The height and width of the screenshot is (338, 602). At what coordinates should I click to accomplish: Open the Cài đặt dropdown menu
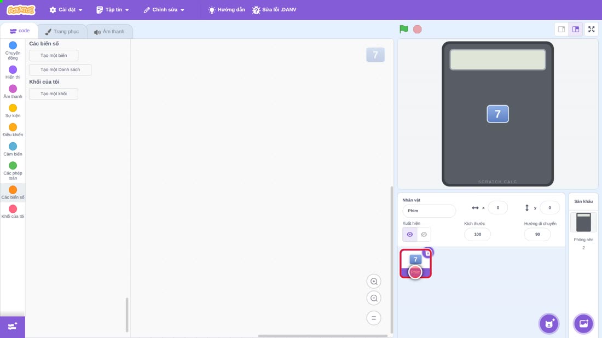coord(66,10)
